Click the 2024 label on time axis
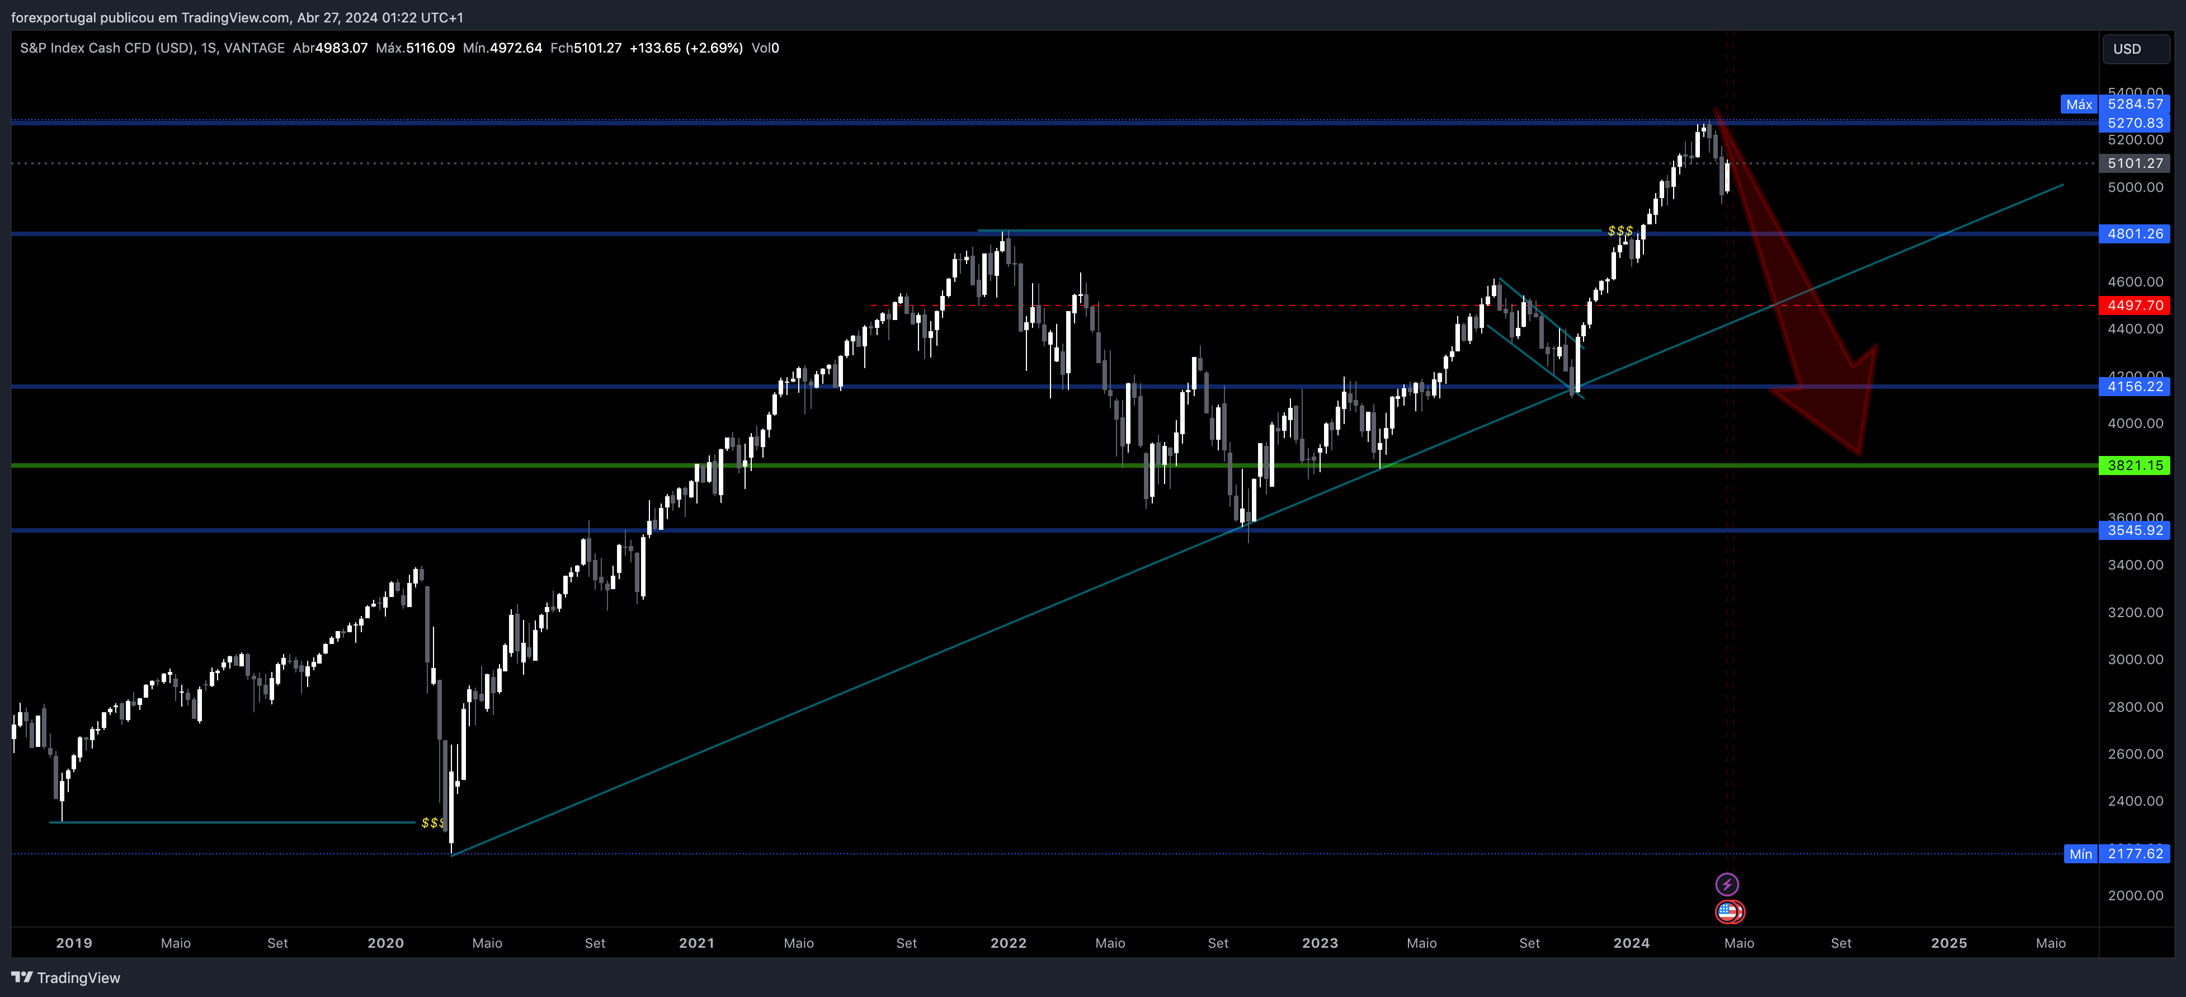 (x=1631, y=943)
